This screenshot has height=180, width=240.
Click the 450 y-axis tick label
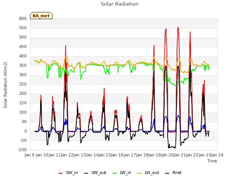pos(23,46)
